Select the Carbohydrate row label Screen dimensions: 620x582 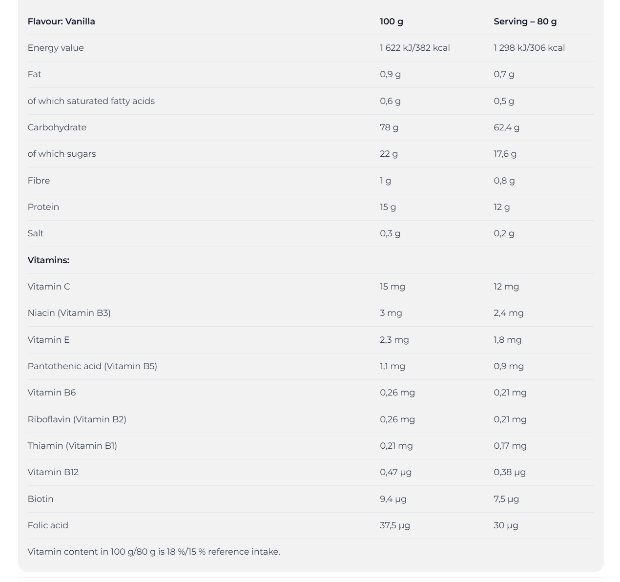(x=57, y=127)
